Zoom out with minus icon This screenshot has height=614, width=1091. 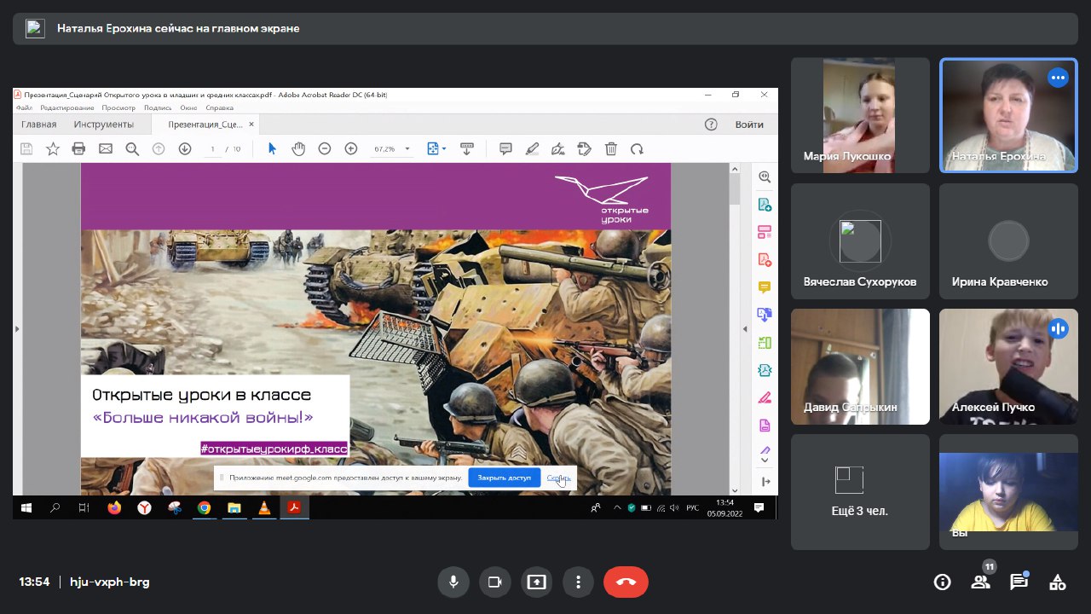point(325,148)
